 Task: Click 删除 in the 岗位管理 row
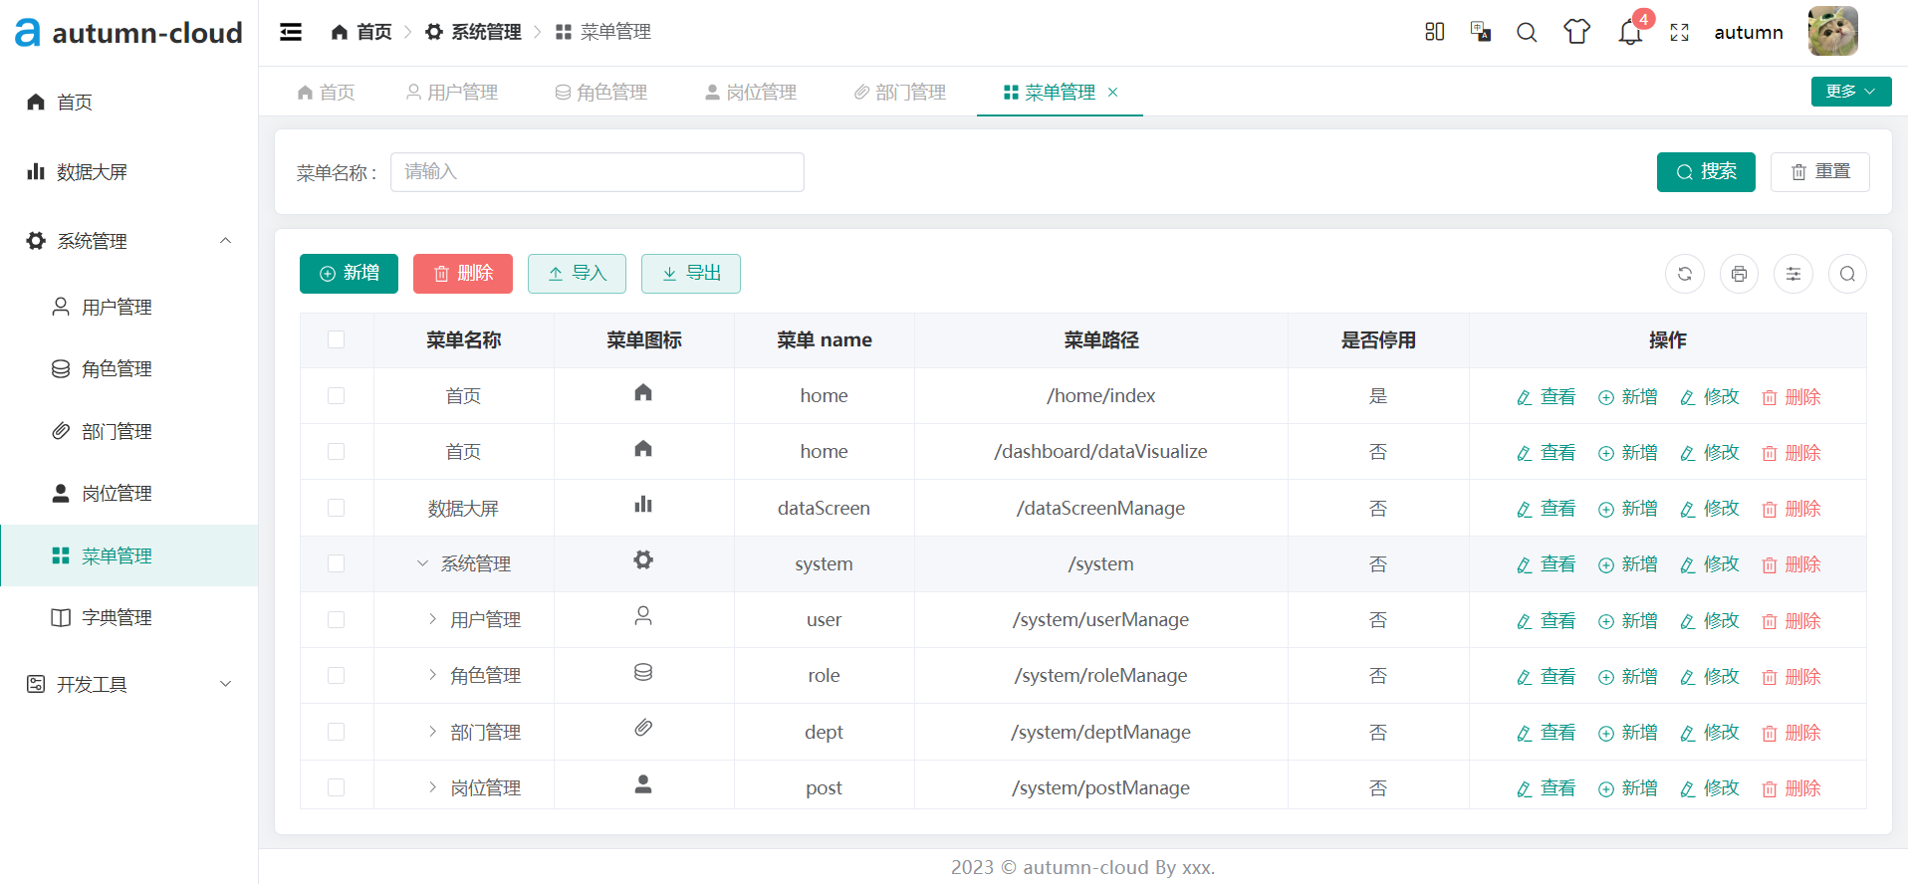pos(1791,788)
